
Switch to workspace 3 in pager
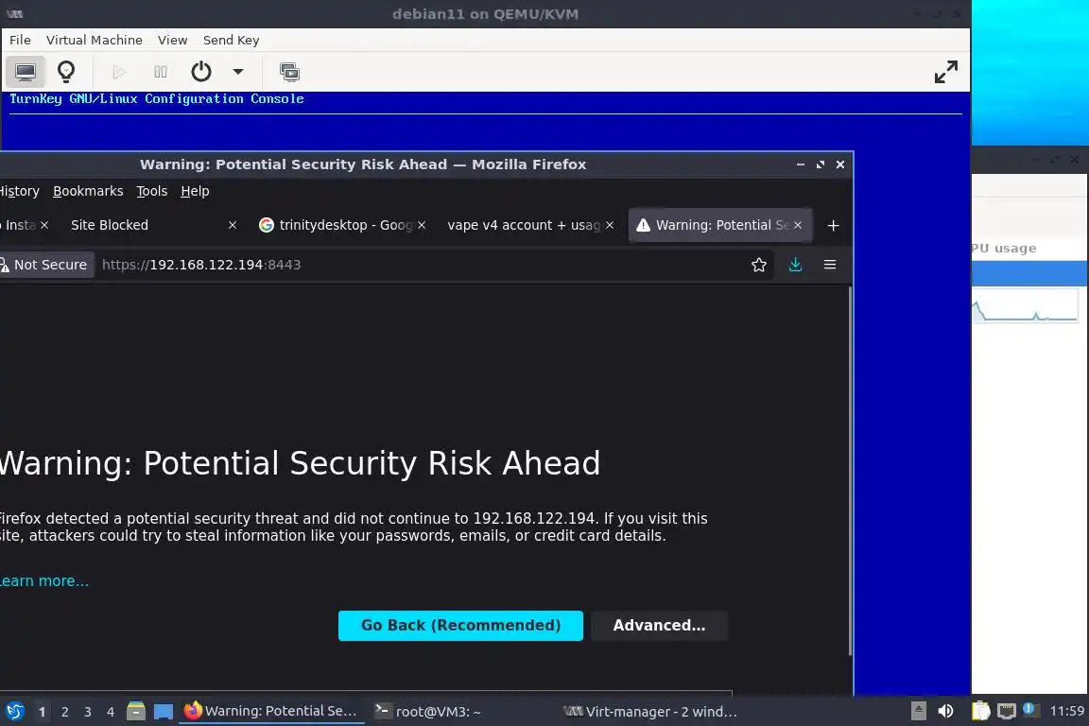pos(88,712)
